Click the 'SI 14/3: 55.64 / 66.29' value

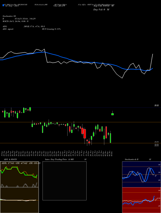(25, 19)
